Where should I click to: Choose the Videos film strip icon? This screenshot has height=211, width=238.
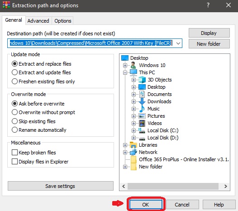tap(142, 123)
